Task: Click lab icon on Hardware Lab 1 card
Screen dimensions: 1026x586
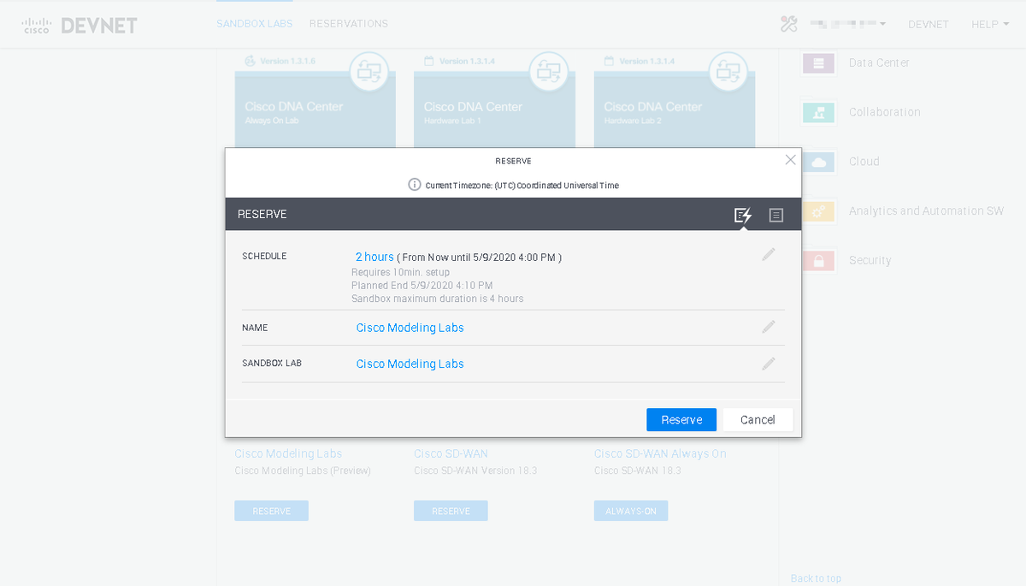Action: coord(549,71)
